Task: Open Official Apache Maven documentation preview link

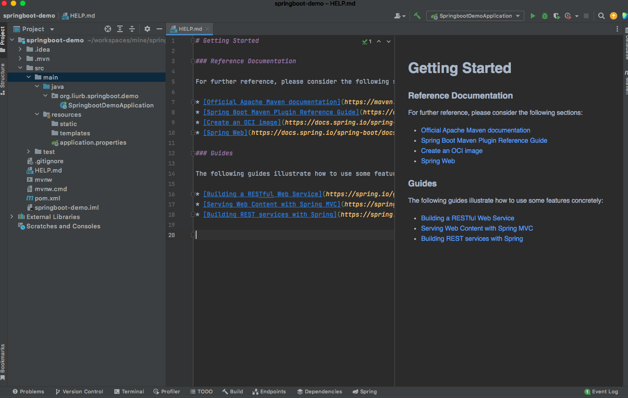Action: [x=476, y=130]
